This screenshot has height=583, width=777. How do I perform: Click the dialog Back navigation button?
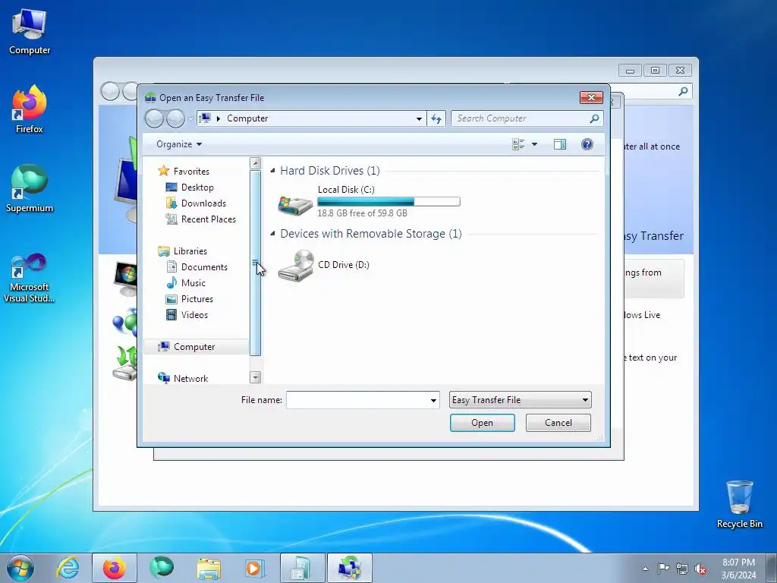155,118
